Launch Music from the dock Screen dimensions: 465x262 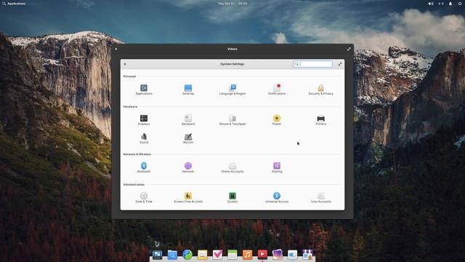pyautogui.click(x=247, y=255)
